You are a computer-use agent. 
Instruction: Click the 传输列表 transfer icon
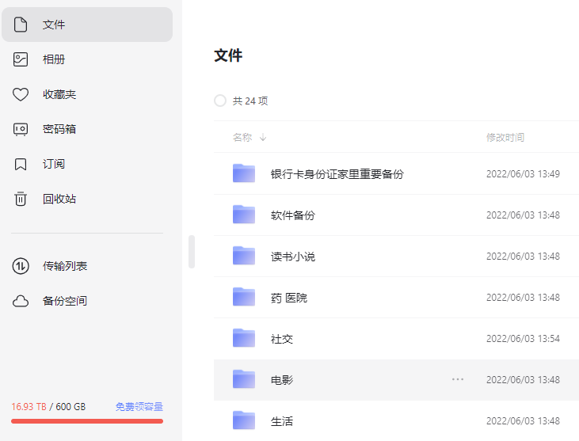click(x=21, y=266)
